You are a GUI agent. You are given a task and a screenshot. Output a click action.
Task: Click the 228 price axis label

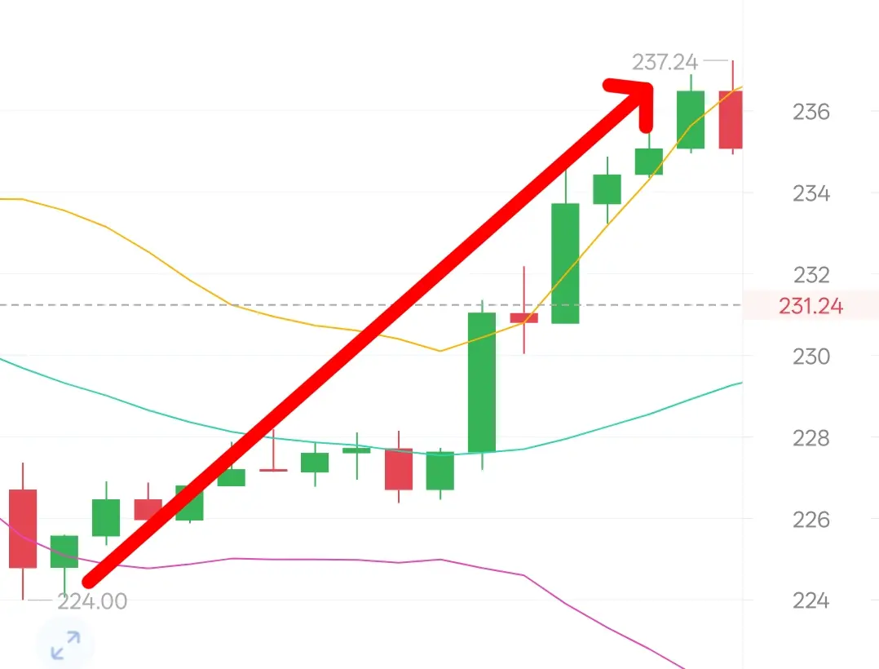(811, 438)
